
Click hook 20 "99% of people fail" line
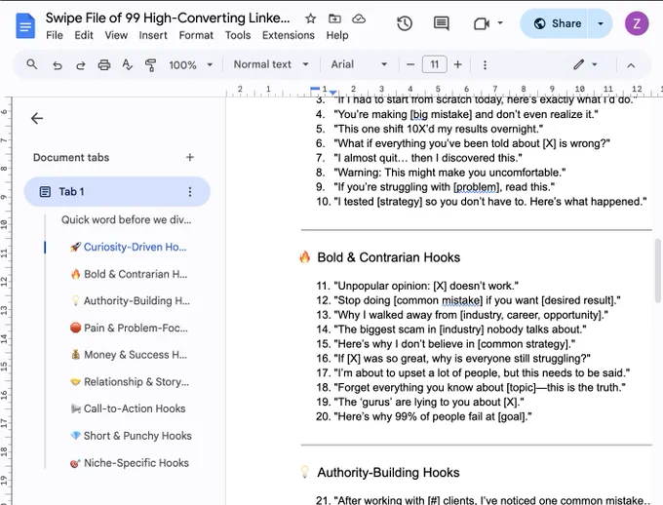coord(424,416)
